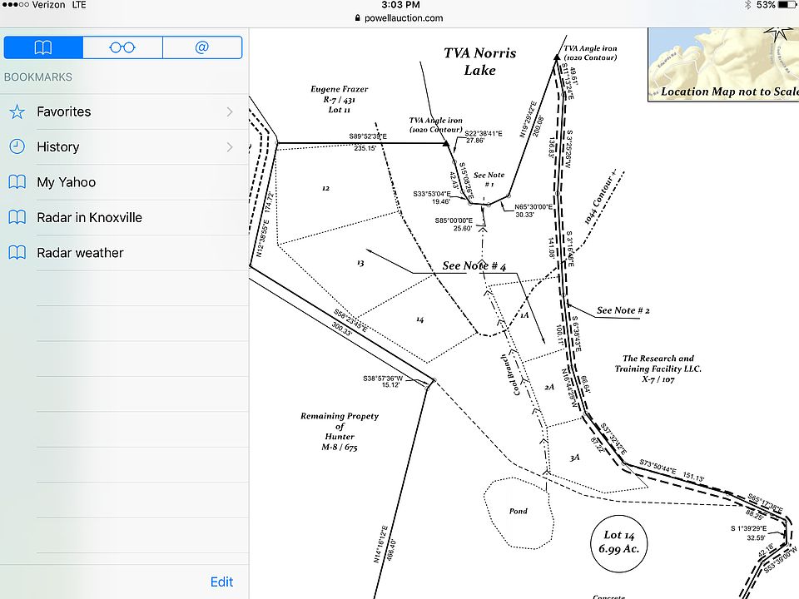799x599 pixels.
Task: Select the Bookmarks book tab
Action: 43,47
